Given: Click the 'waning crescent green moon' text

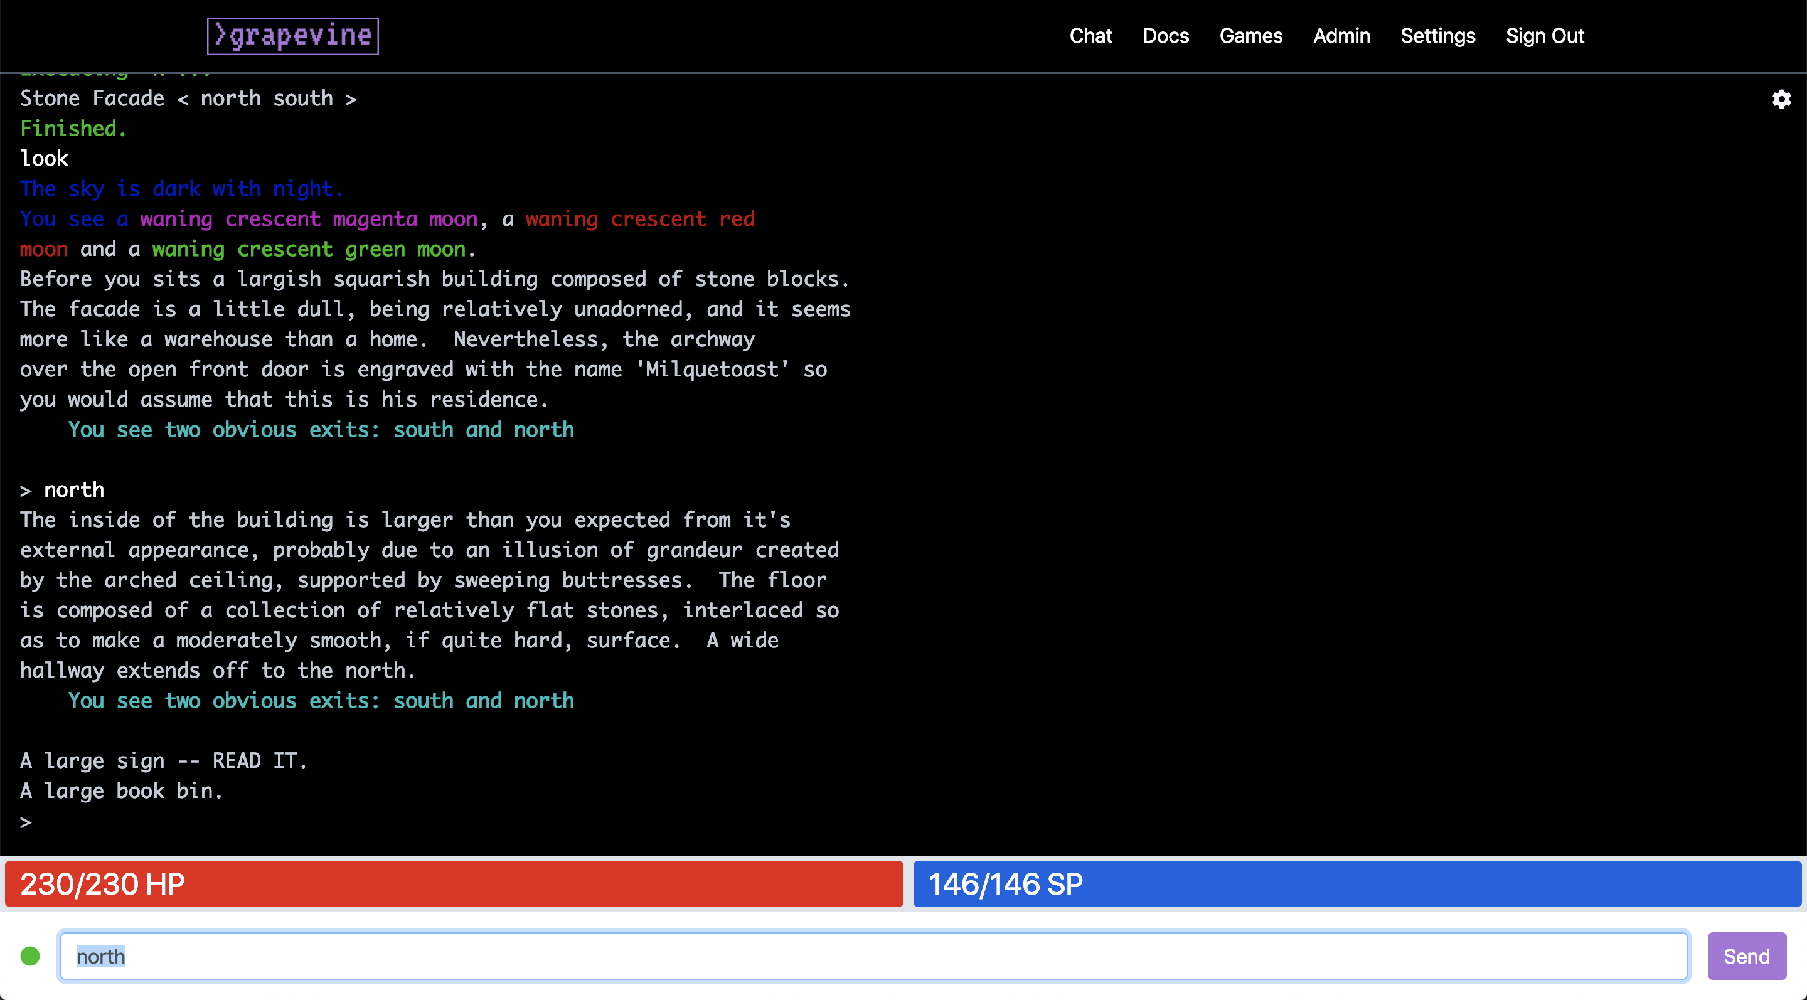Looking at the screenshot, I should [x=309, y=249].
